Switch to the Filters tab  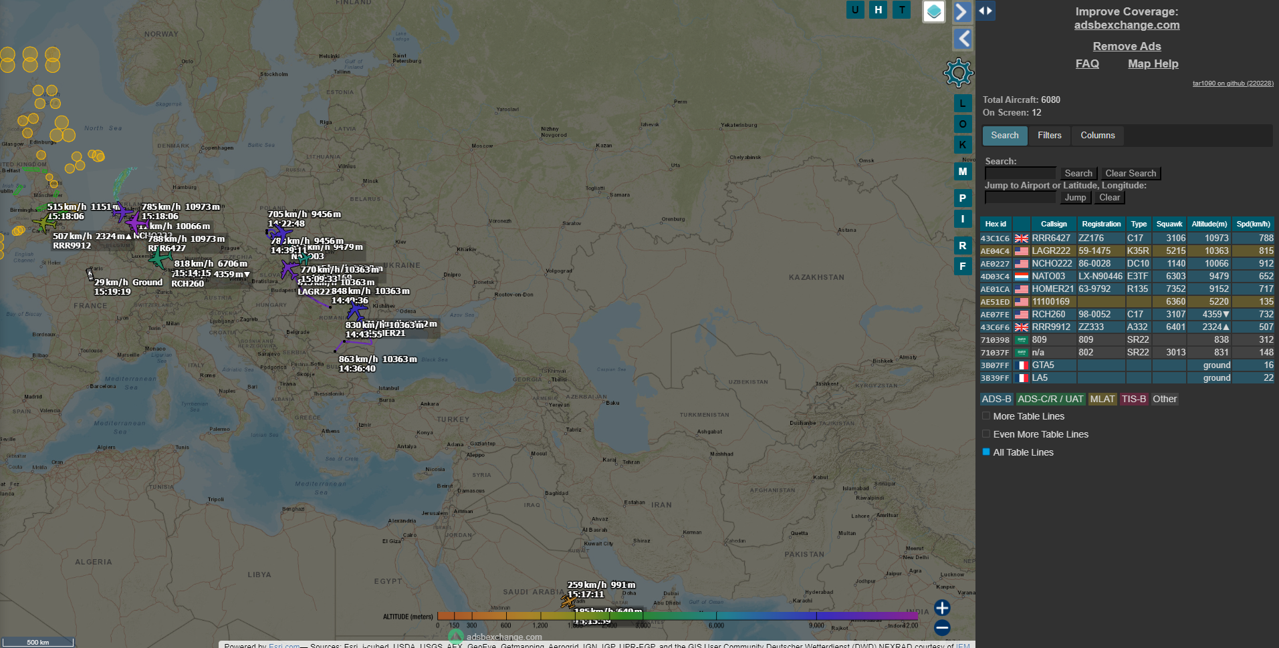1050,136
